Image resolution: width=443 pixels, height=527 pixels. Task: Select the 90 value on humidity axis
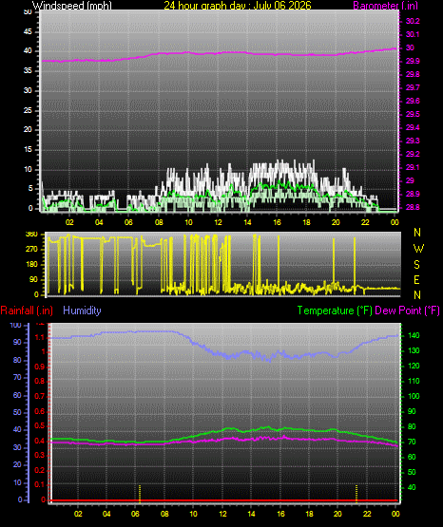tap(17, 342)
